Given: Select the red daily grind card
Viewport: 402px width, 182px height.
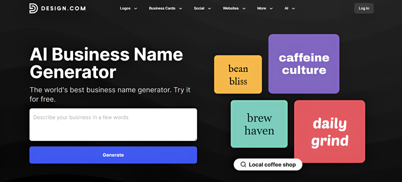Looking at the screenshot, I should pyautogui.click(x=330, y=132).
